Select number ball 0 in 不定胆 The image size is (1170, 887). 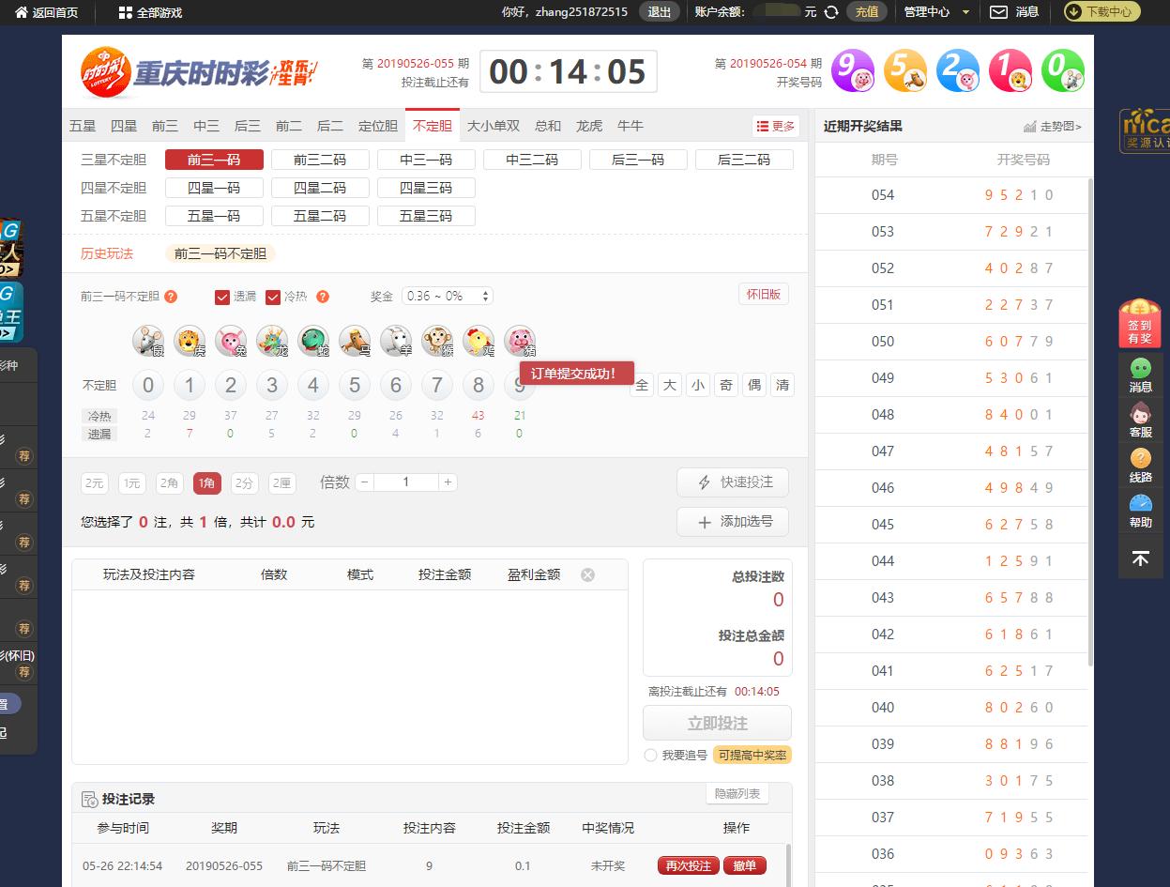[148, 385]
